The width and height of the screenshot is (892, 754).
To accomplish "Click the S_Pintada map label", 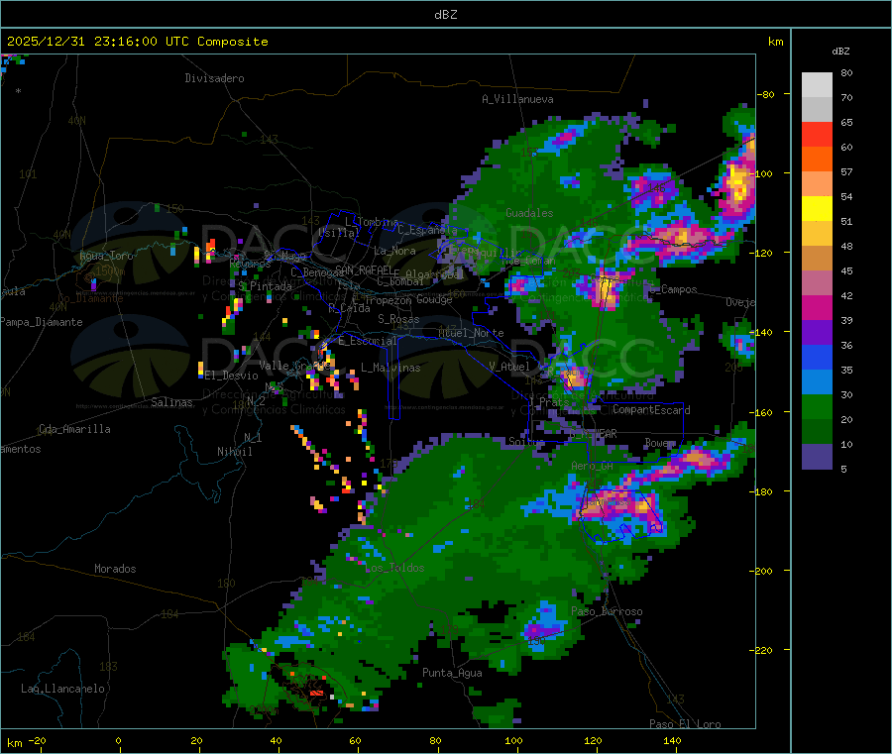I will click(x=265, y=286).
